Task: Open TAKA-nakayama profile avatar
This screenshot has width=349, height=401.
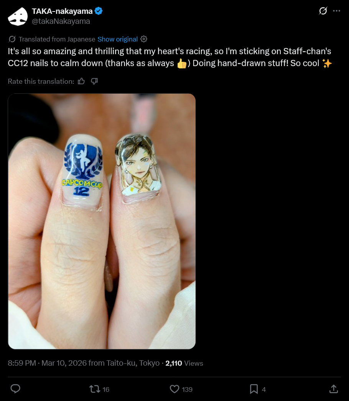Action: click(18, 17)
